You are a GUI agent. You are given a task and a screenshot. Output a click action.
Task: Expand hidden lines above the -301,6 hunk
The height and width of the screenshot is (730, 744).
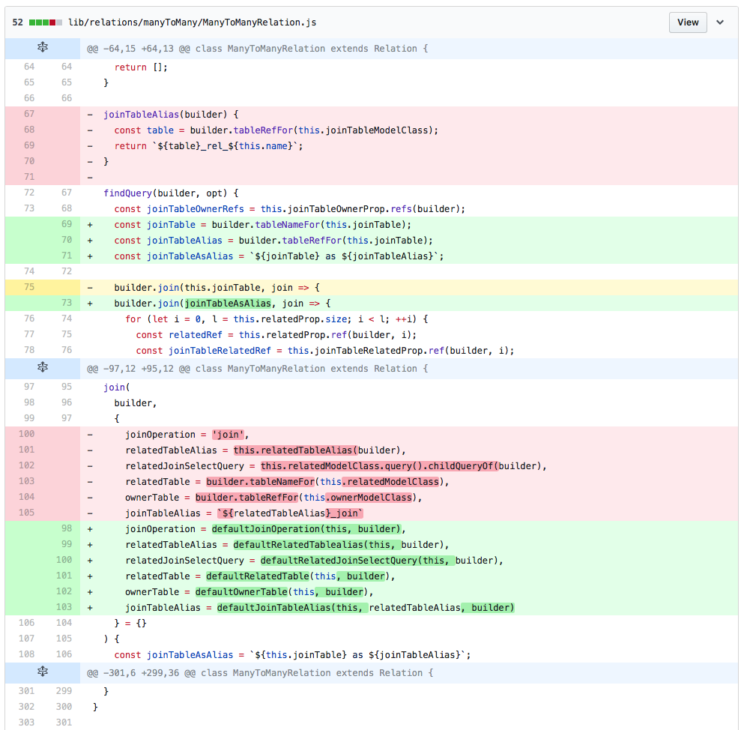pos(43,672)
